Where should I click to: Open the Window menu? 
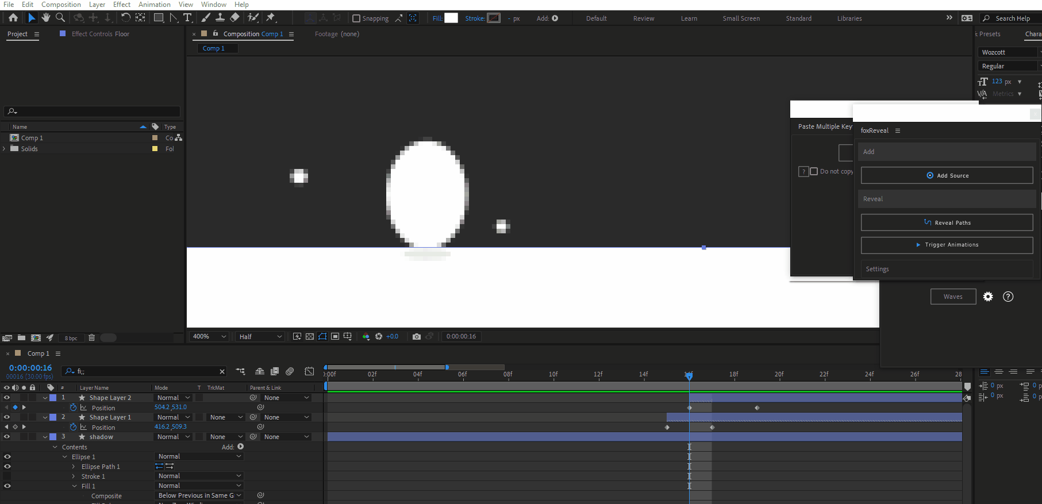click(214, 5)
